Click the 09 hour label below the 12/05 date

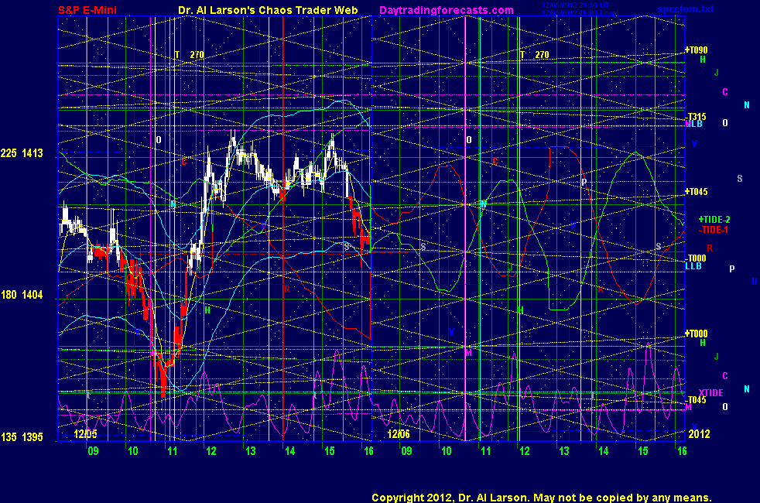(93, 451)
